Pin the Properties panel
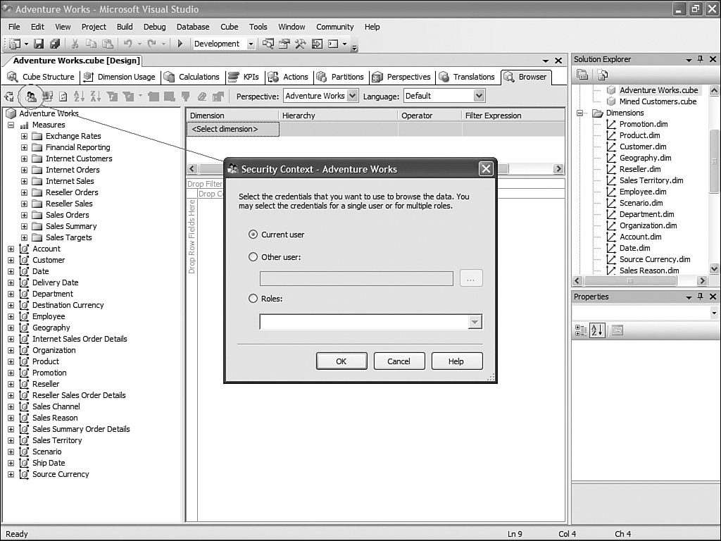Image resolution: width=721 pixels, height=541 pixels. (x=701, y=297)
